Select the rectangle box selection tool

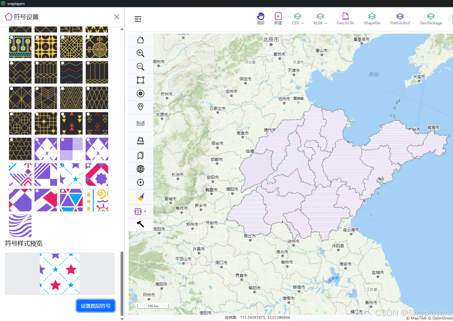pyautogui.click(x=141, y=80)
